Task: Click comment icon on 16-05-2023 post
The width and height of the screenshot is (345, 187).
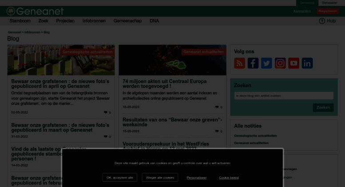Action: click(x=217, y=107)
